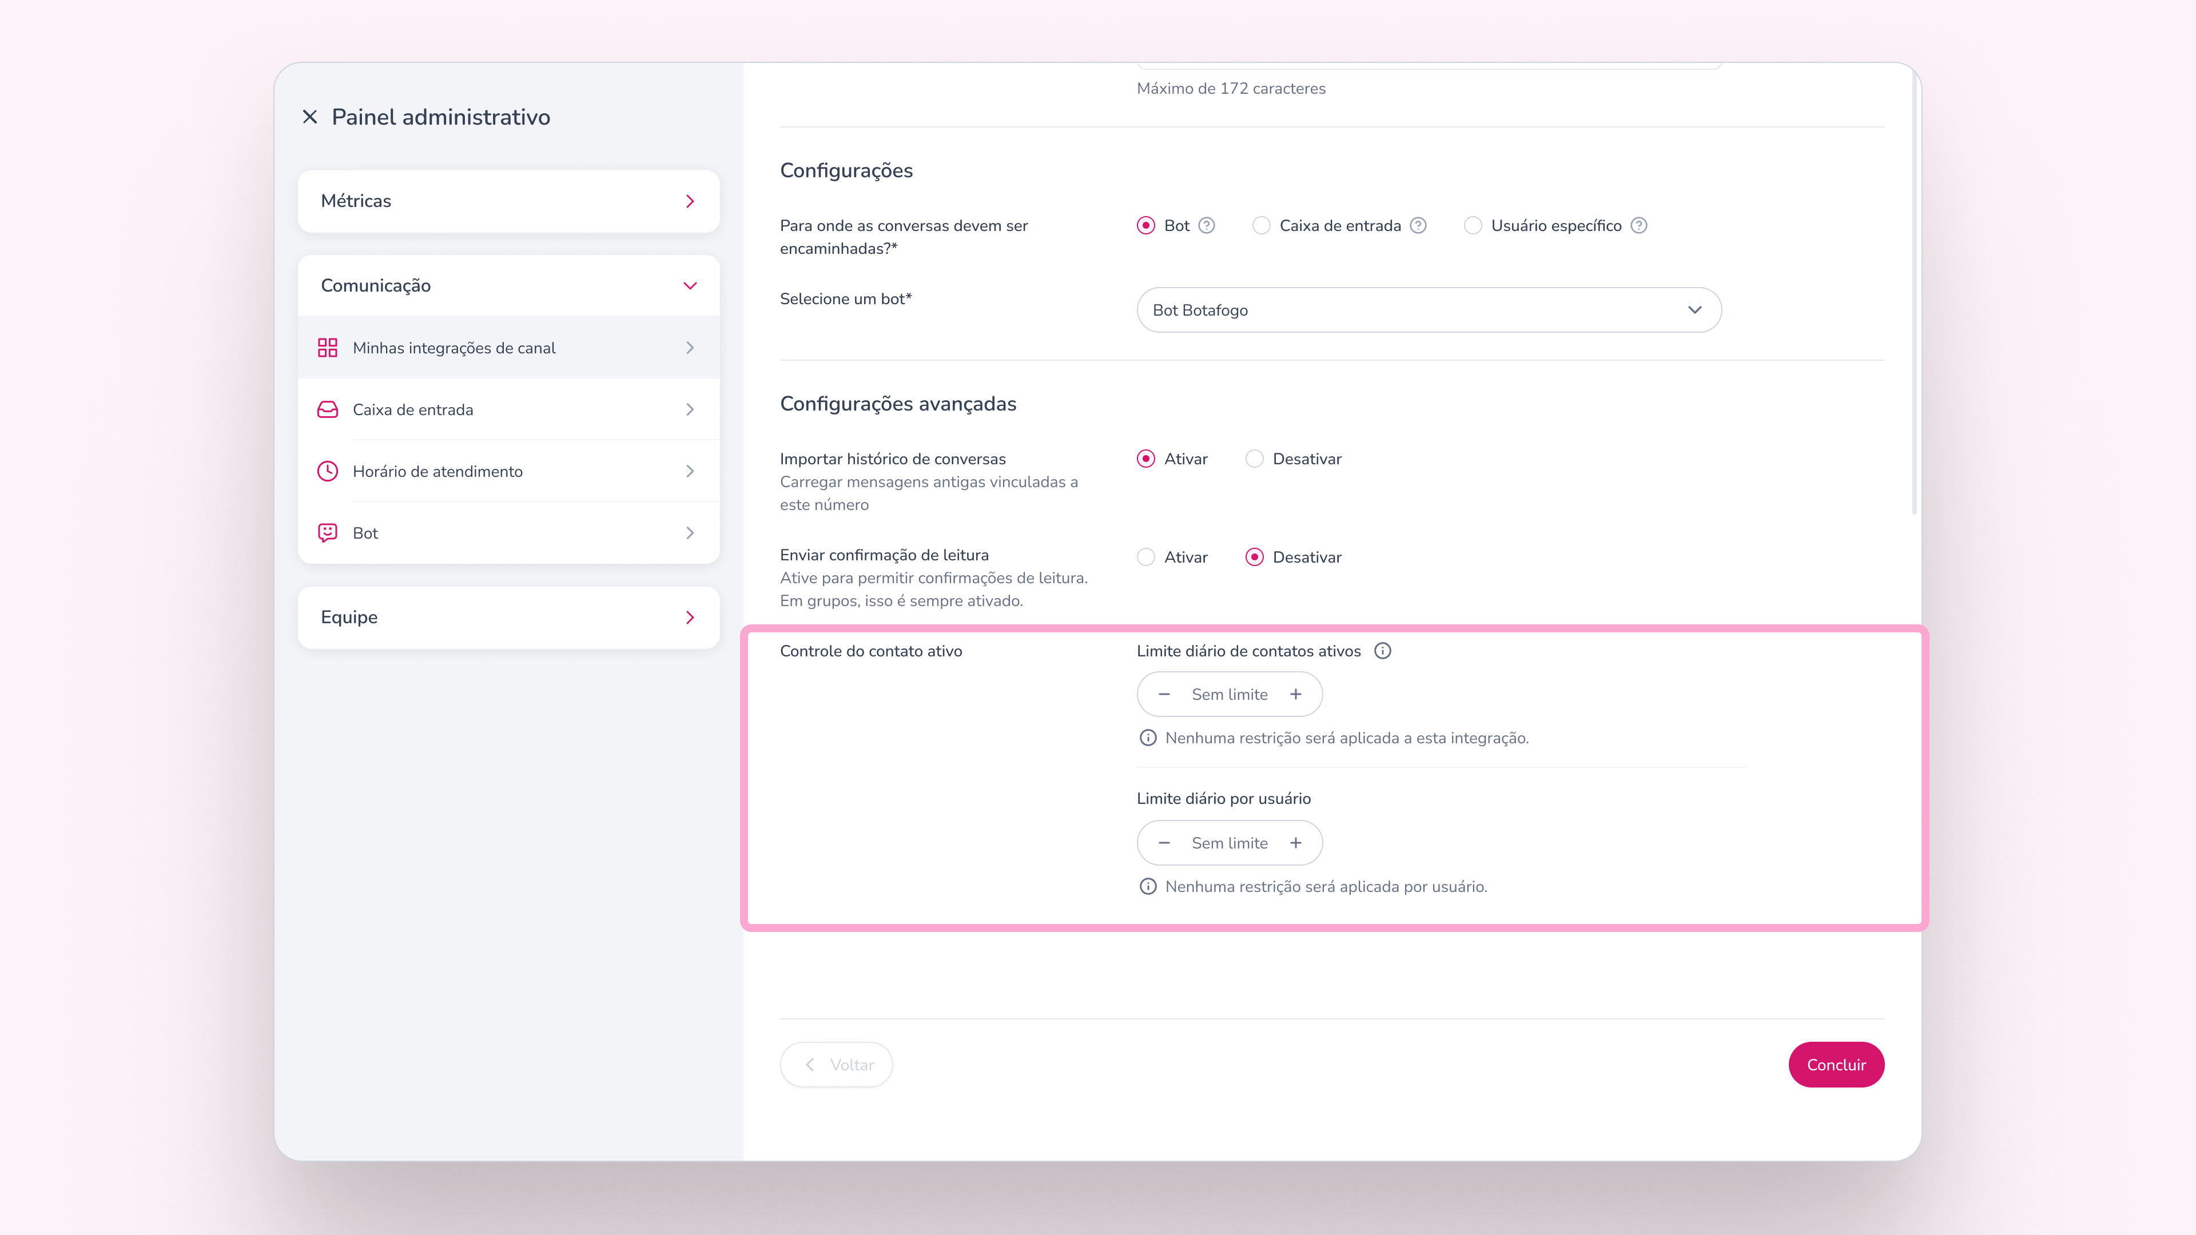Decrease the Limite diário de contatos ativos with minus

coord(1164,695)
